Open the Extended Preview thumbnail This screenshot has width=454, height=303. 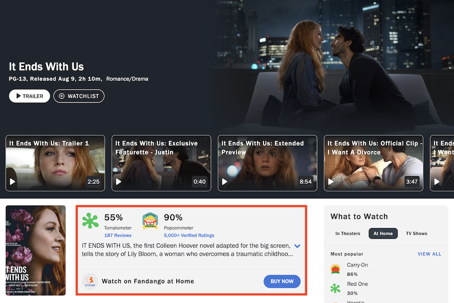267,163
